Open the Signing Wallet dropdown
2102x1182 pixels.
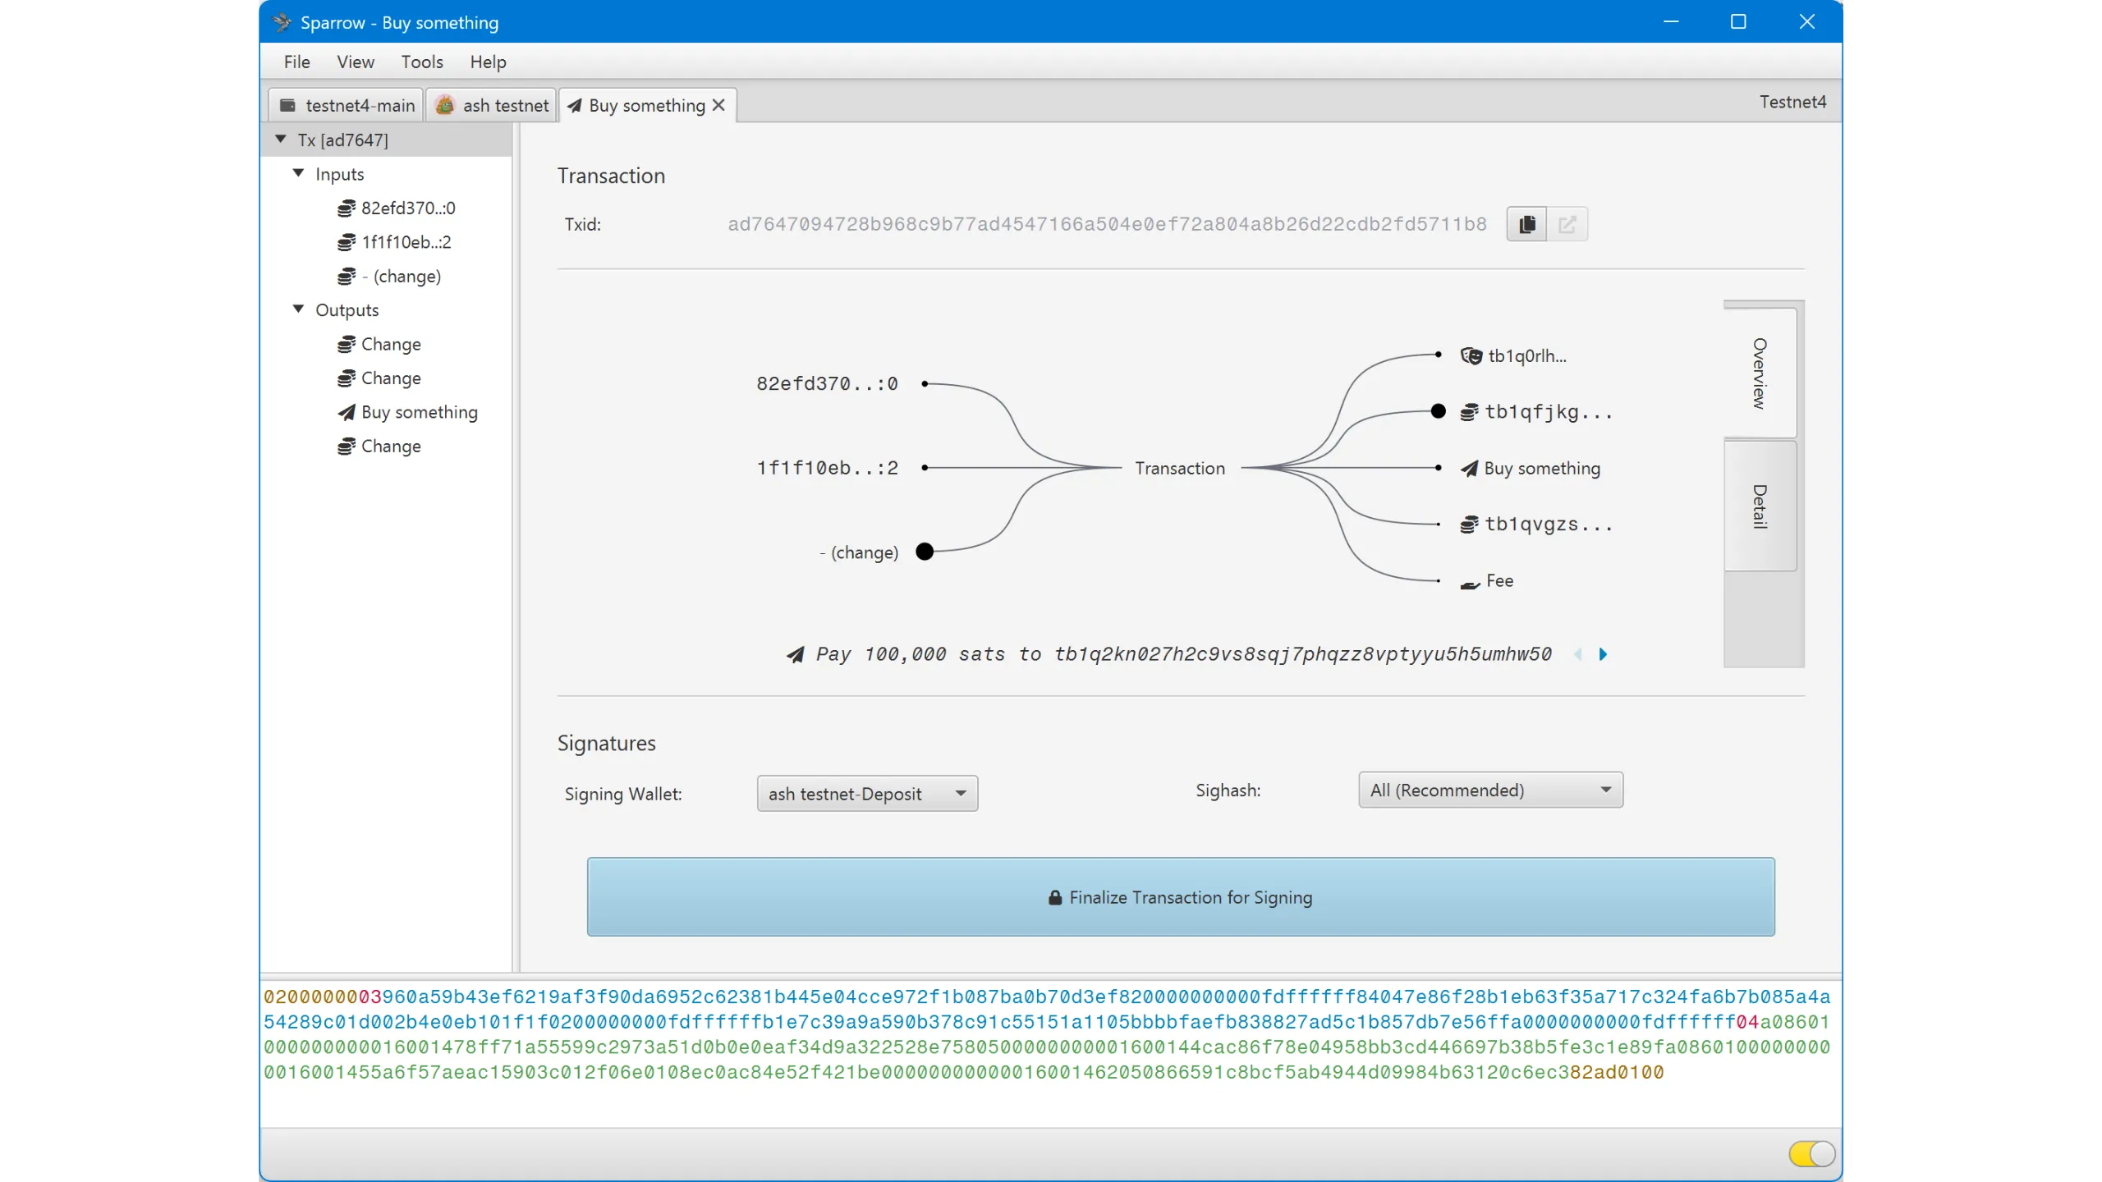click(x=867, y=794)
